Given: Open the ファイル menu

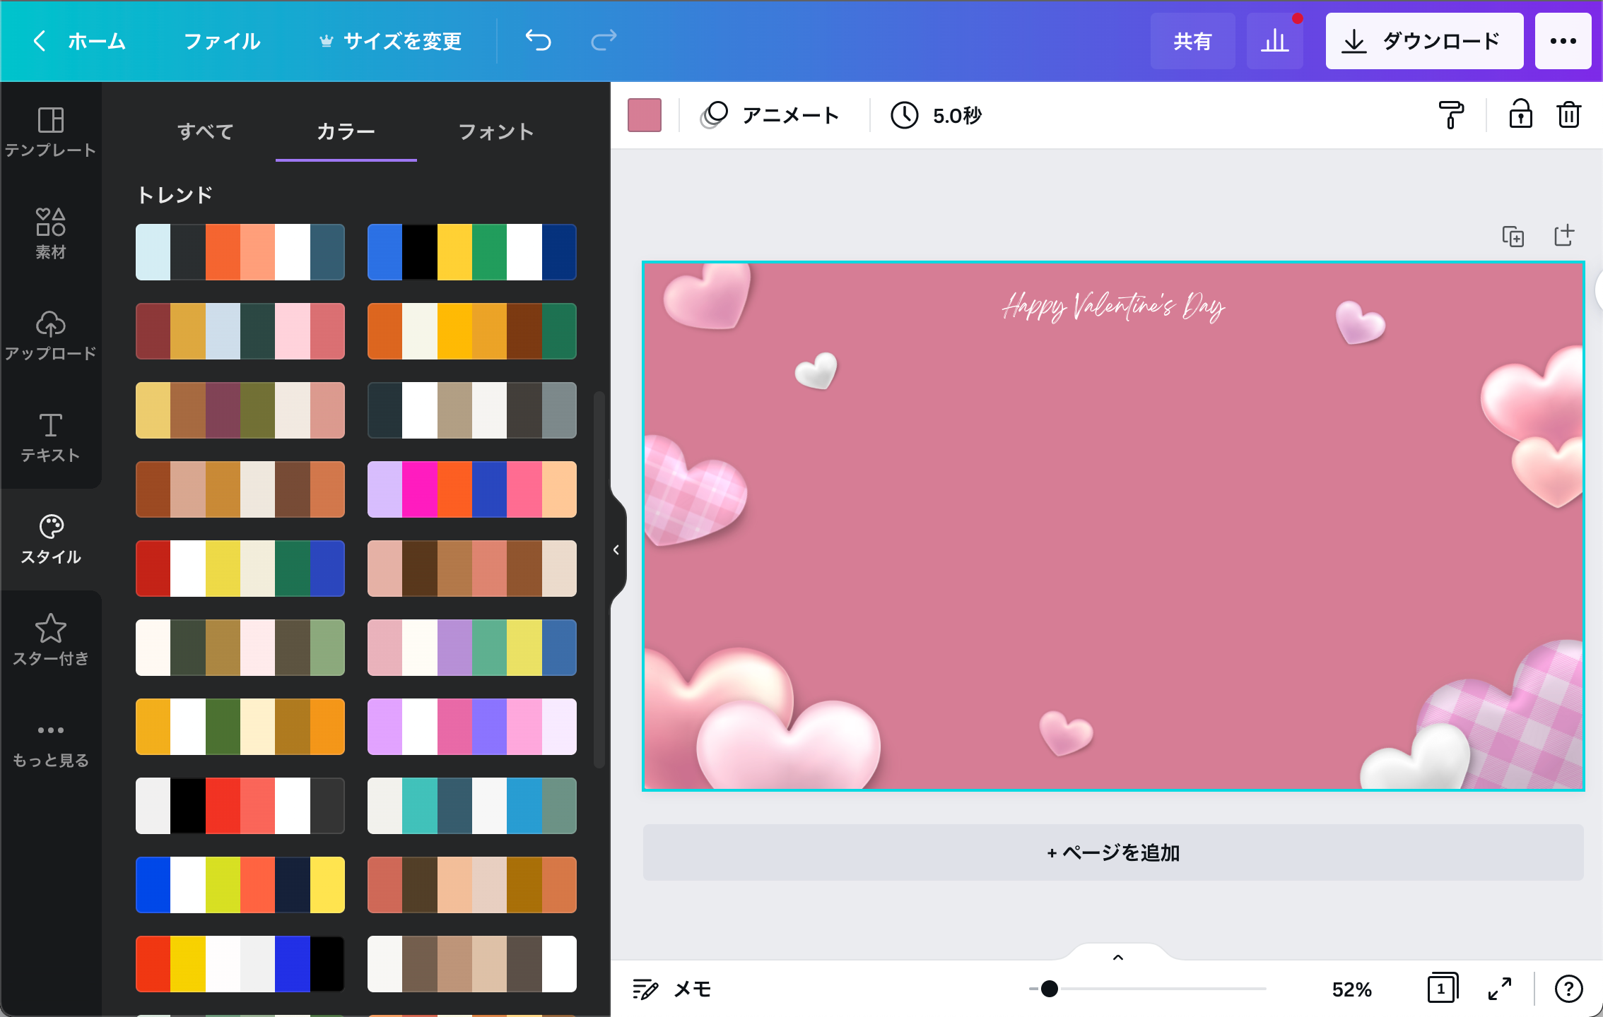Looking at the screenshot, I should pos(222,41).
